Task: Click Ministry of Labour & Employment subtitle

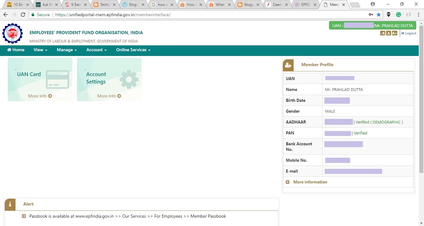Action: pos(84,41)
